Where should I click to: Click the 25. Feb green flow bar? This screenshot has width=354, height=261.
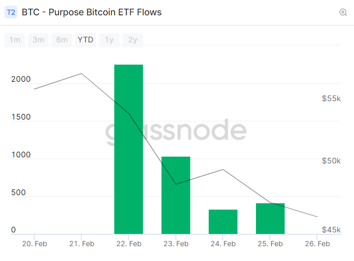coord(270,219)
